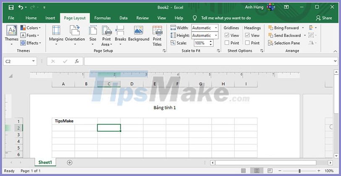Collapse the ribbon with the chevron
Screen dimensions: 341x176
pyautogui.click(x=335, y=51)
